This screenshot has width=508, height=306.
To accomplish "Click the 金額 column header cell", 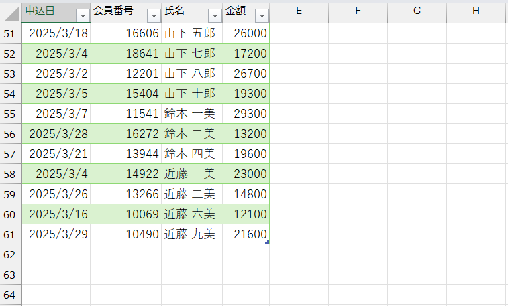I will click(246, 13).
